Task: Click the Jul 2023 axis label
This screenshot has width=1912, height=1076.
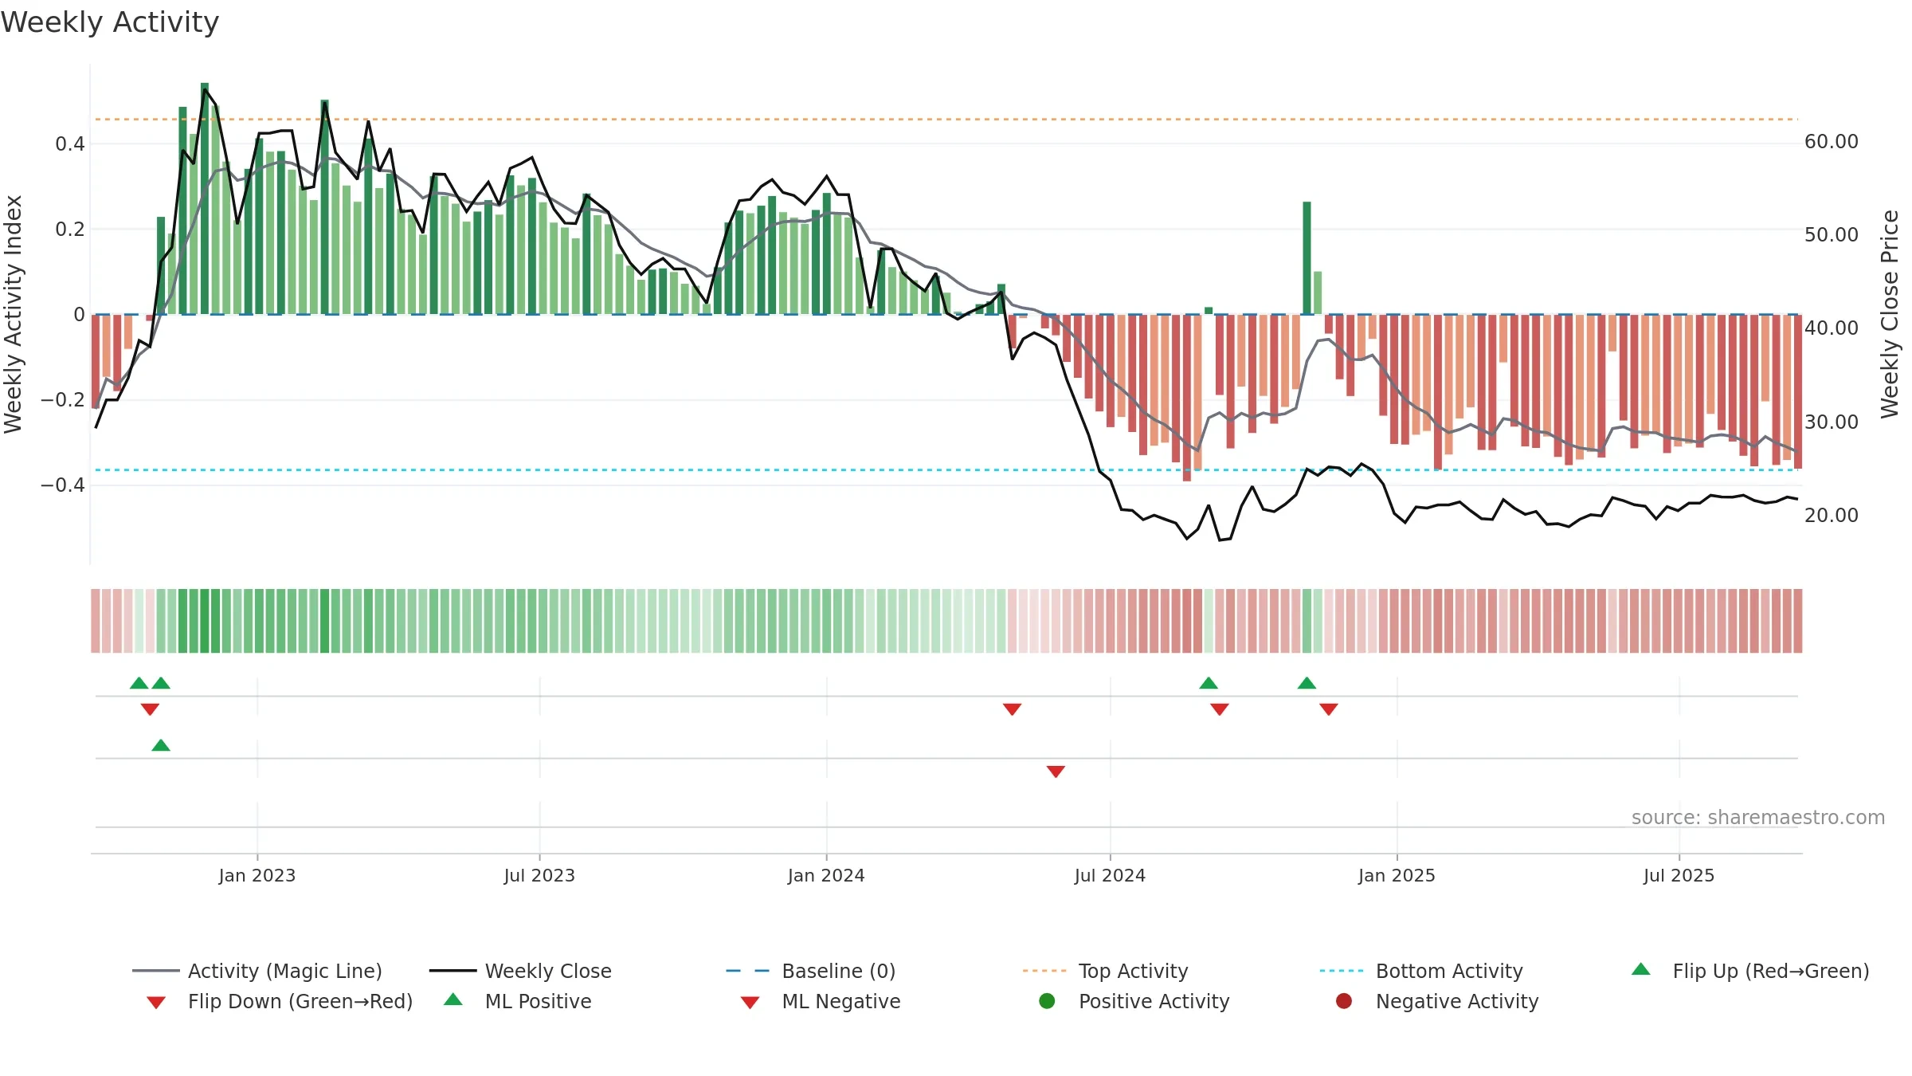Action: [539, 875]
